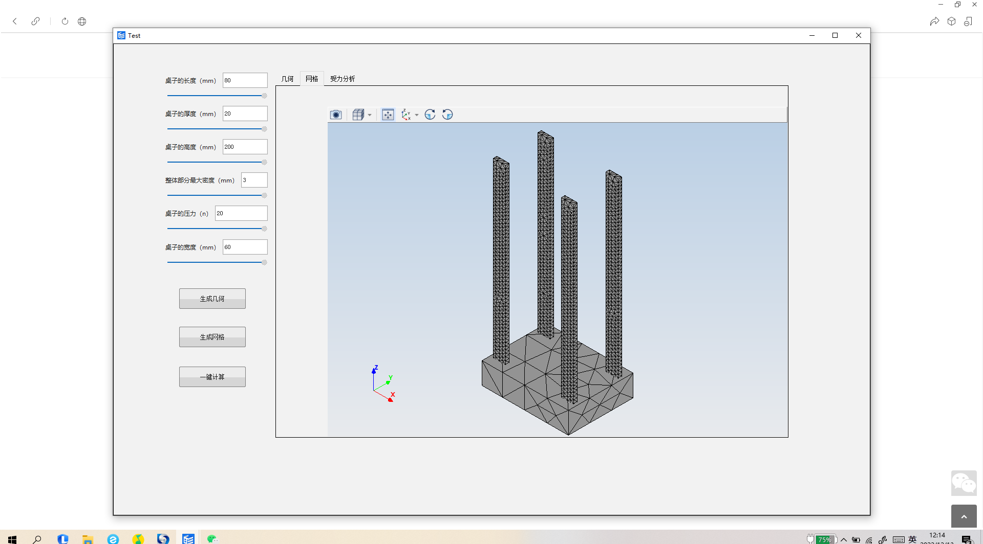Open the notification center icon
Viewport: 983px width, 544px height.
coord(967,539)
